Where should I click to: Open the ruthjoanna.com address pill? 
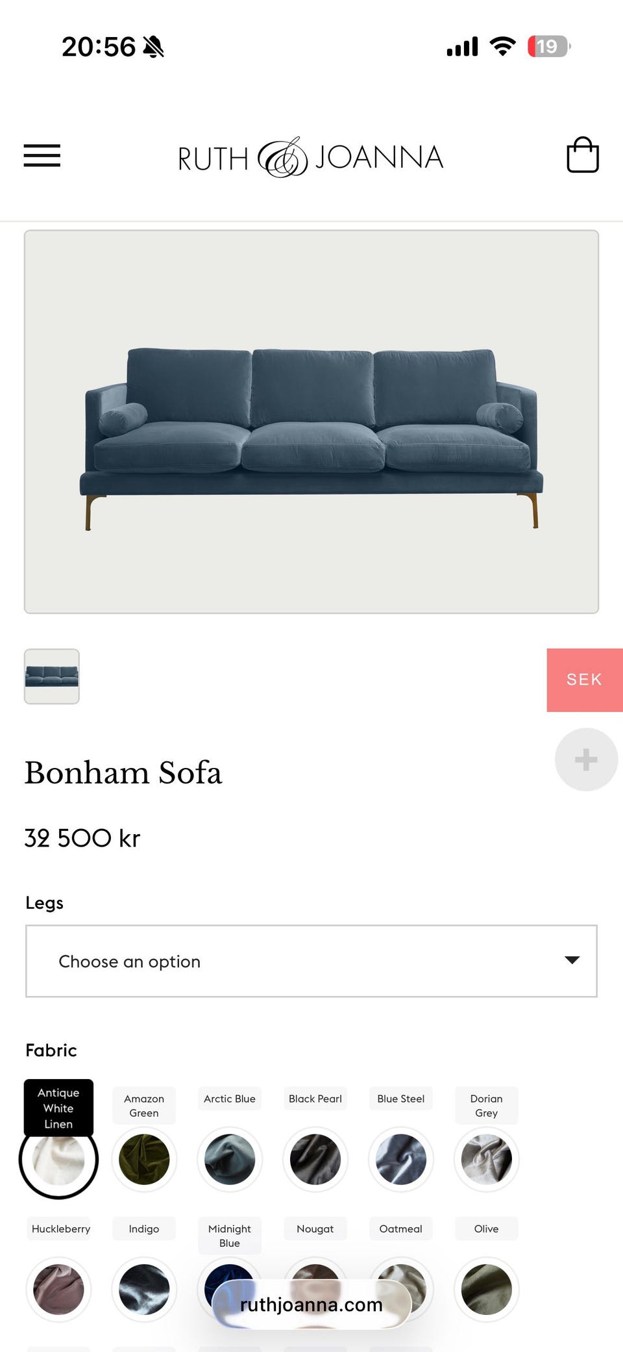(x=311, y=1305)
